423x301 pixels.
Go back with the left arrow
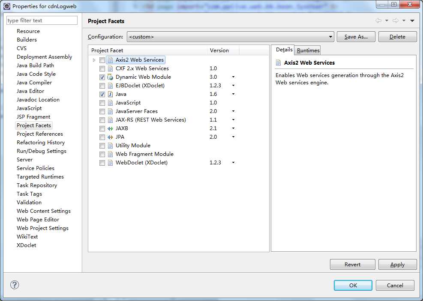click(x=378, y=21)
